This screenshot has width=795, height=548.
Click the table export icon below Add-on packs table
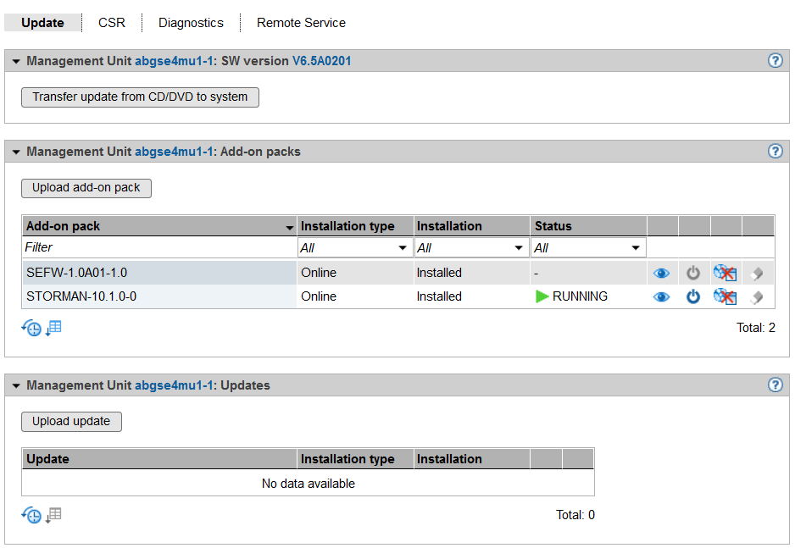point(53,328)
